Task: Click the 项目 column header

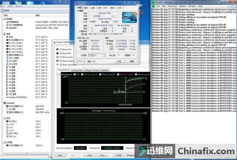Action: click(x=6, y=15)
